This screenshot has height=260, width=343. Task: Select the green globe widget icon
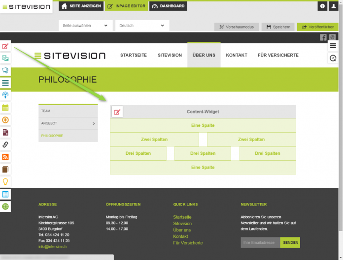(x=5, y=206)
